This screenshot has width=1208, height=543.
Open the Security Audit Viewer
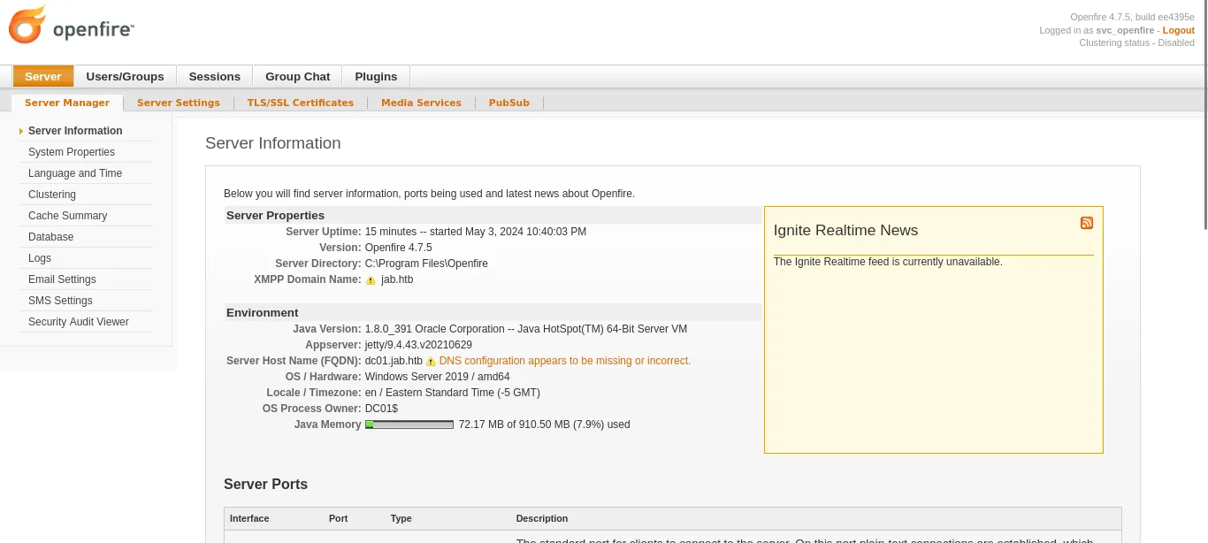pyautogui.click(x=79, y=322)
